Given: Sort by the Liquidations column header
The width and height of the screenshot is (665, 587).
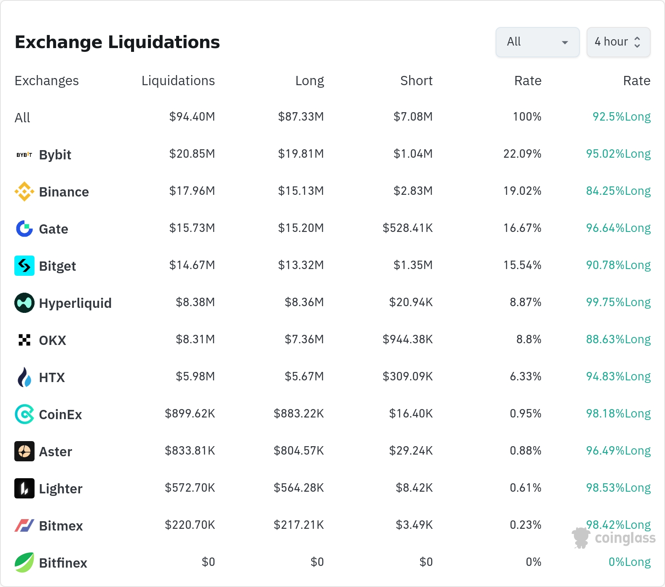Looking at the screenshot, I should coord(178,81).
